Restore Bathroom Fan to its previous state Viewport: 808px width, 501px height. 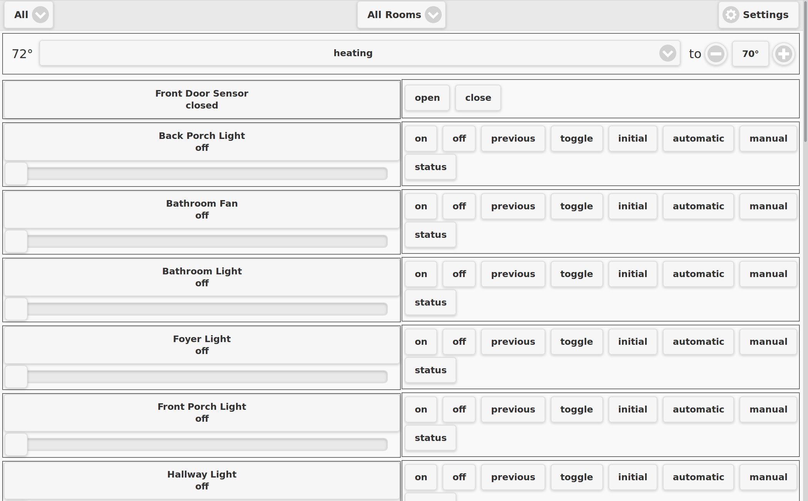click(x=513, y=206)
